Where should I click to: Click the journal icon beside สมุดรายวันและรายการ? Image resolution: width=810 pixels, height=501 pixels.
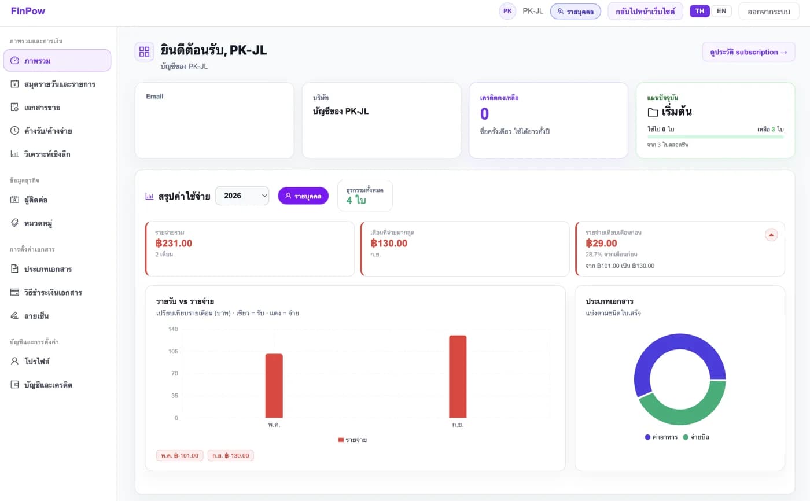pyautogui.click(x=15, y=84)
